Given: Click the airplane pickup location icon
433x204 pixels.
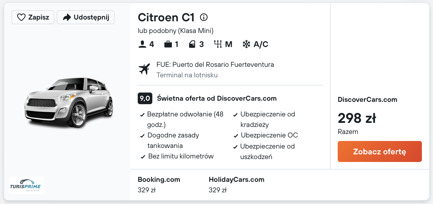Looking at the screenshot, I should pos(144,69).
